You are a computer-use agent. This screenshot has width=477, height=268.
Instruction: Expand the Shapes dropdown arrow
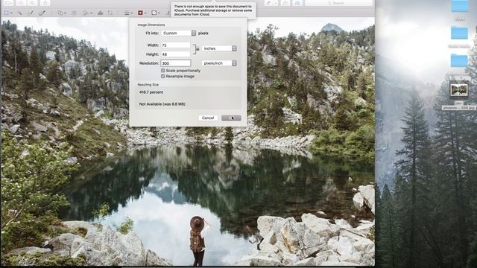coord(66,13)
